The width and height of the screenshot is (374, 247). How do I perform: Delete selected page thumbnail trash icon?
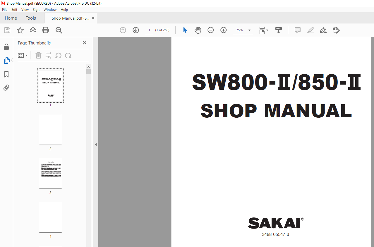(38, 55)
